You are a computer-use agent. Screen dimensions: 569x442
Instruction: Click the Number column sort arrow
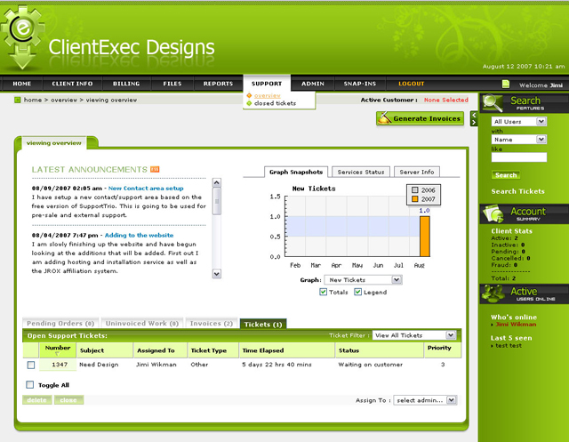57,353
